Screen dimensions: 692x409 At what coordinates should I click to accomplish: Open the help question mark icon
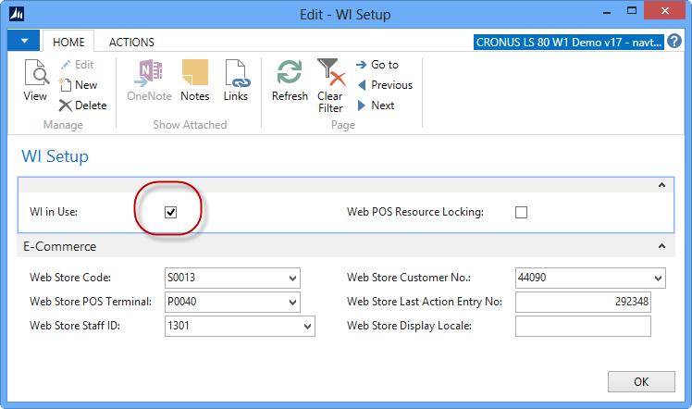click(x=673, y=42)
